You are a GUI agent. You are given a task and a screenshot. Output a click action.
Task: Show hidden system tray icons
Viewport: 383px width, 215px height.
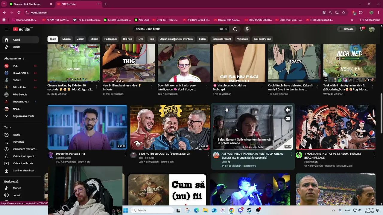(333, 210)
